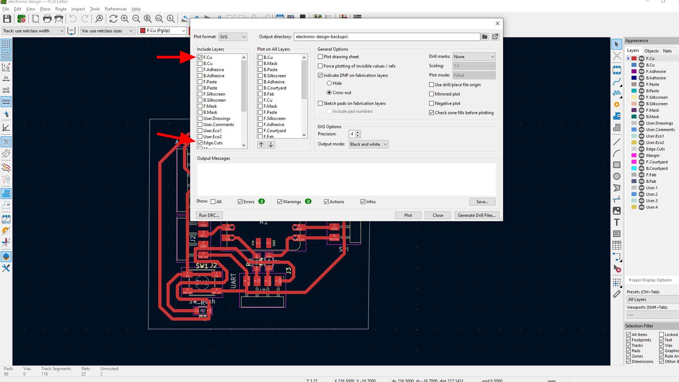This screenshot has height=382, width=679.
Task: Open the Place menu
Action: pos(45,9)
